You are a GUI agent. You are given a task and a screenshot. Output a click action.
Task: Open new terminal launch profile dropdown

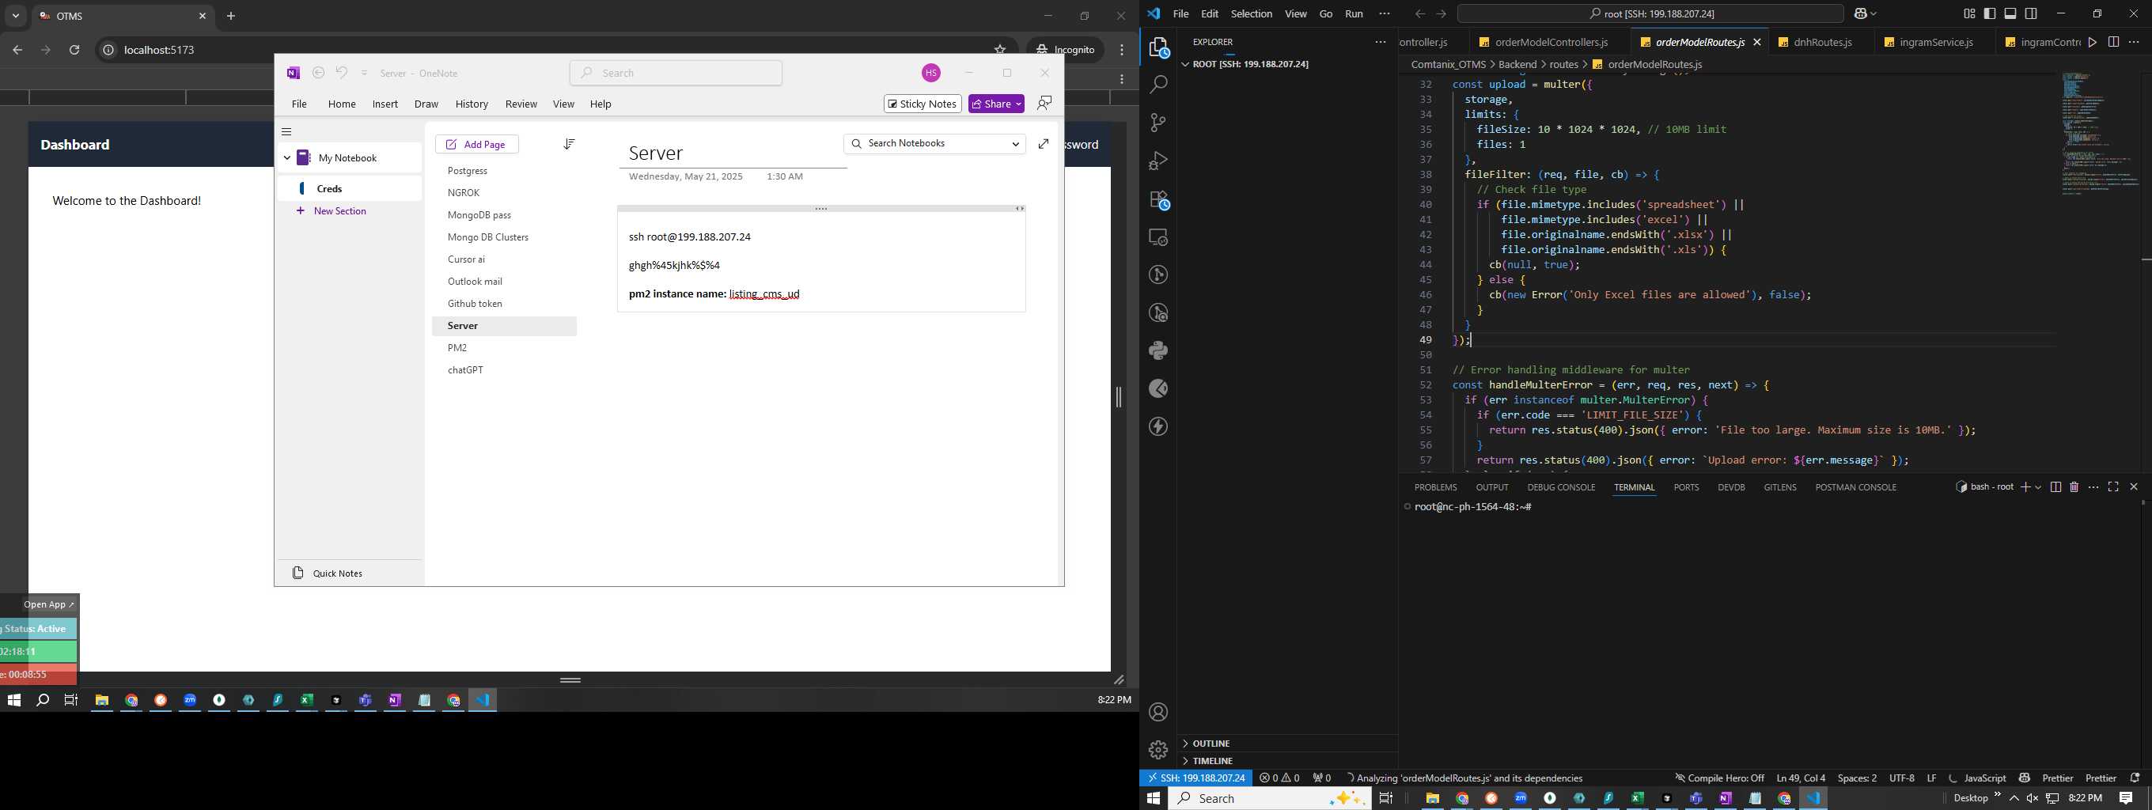(x=2039, y=486)
